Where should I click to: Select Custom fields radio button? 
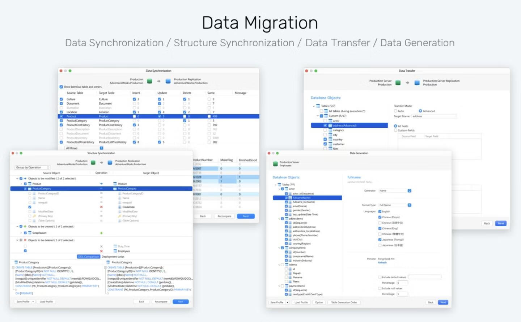coord(395,130)
